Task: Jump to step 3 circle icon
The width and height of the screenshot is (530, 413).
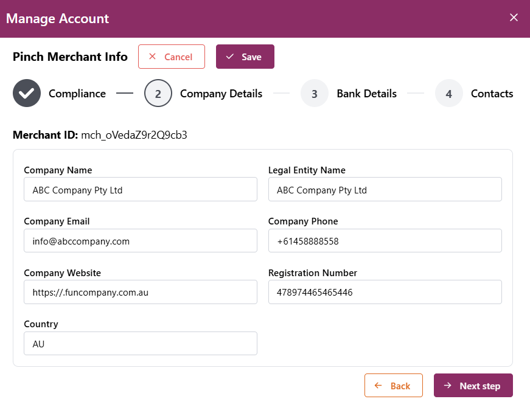Action: click(x=315, y=94)
